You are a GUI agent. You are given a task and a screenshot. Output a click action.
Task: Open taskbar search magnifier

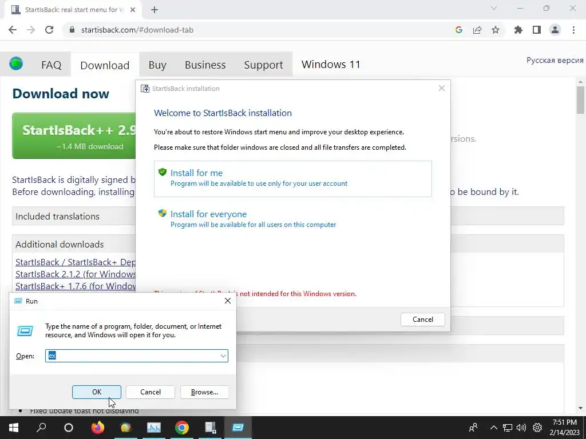(x=41, y=428)
